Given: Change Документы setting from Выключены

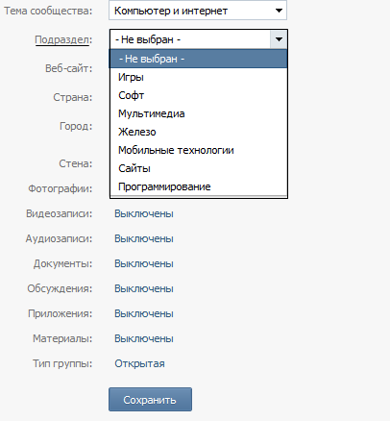Looking at the screenshot, I should pyautogui.click(x=144, y=263).
